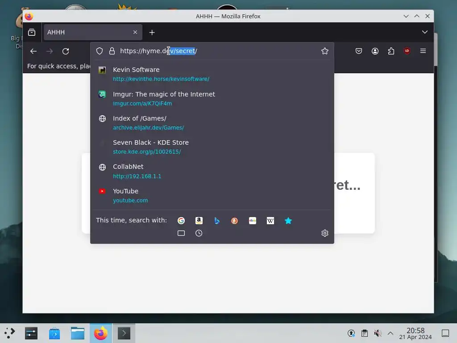Open the updates tray icon
This screenshot has height=343, width=457.
coord(351,333)
